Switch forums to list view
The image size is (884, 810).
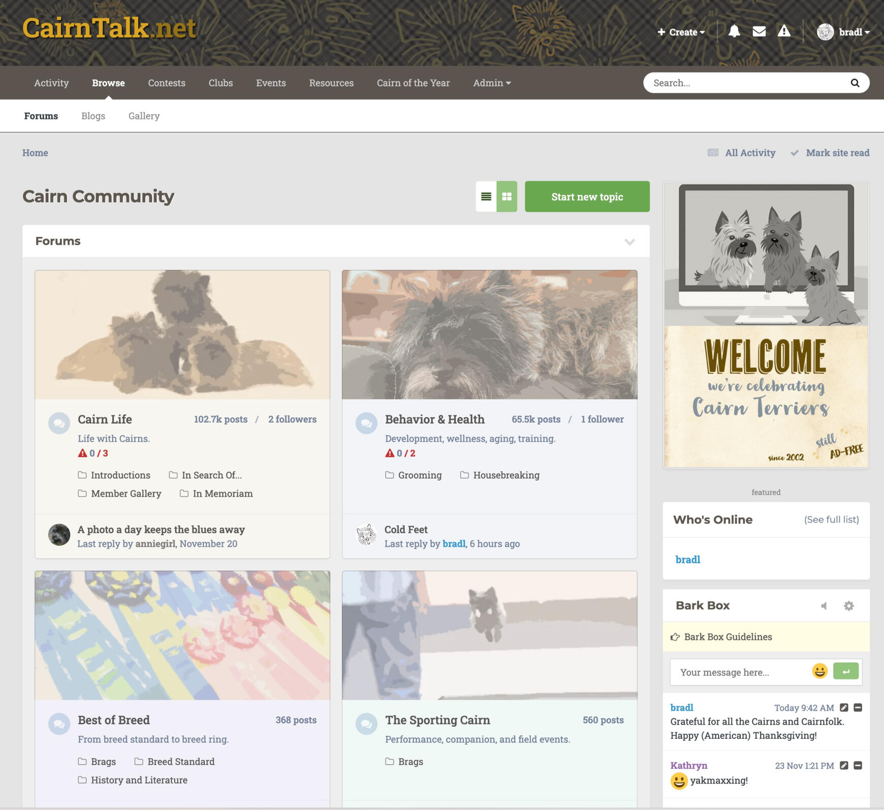point(486,196)
